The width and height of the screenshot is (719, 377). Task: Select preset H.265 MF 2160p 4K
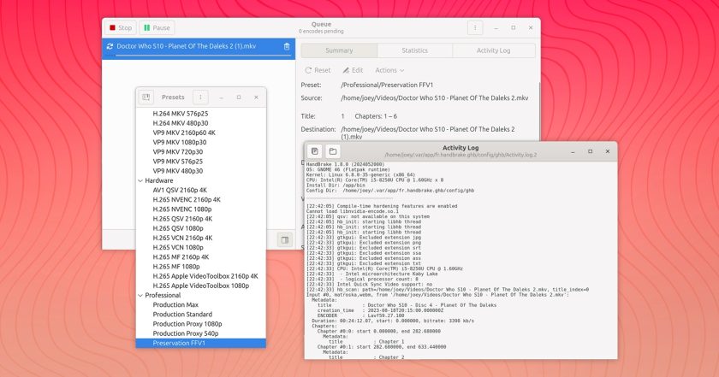pos(201,257)
